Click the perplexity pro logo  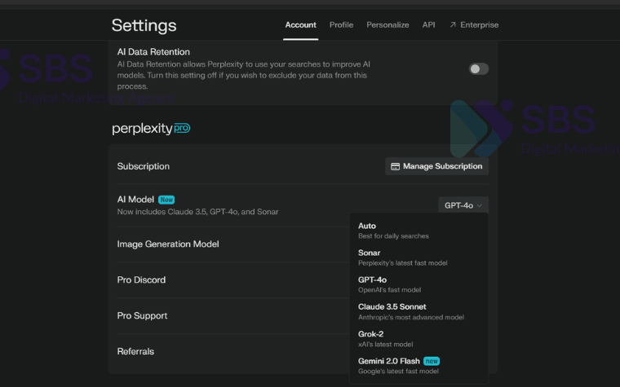151,129
